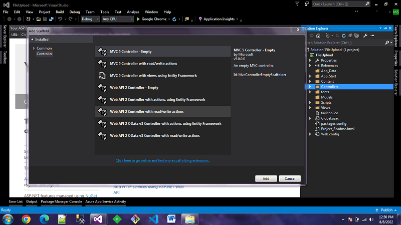Open the Edit menu
Image resolution: width=401 pixels, height=225 pixels.
[17, 12]
